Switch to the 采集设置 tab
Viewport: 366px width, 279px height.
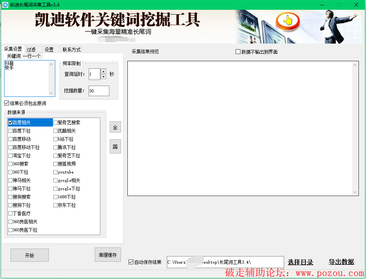click(x=13, y=49)
